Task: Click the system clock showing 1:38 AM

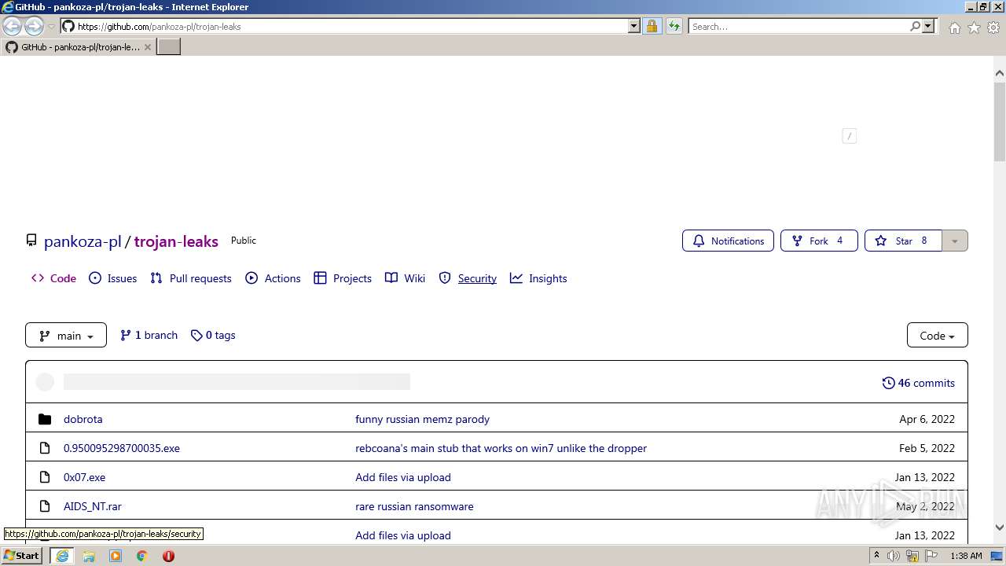Action: (966, 556)
